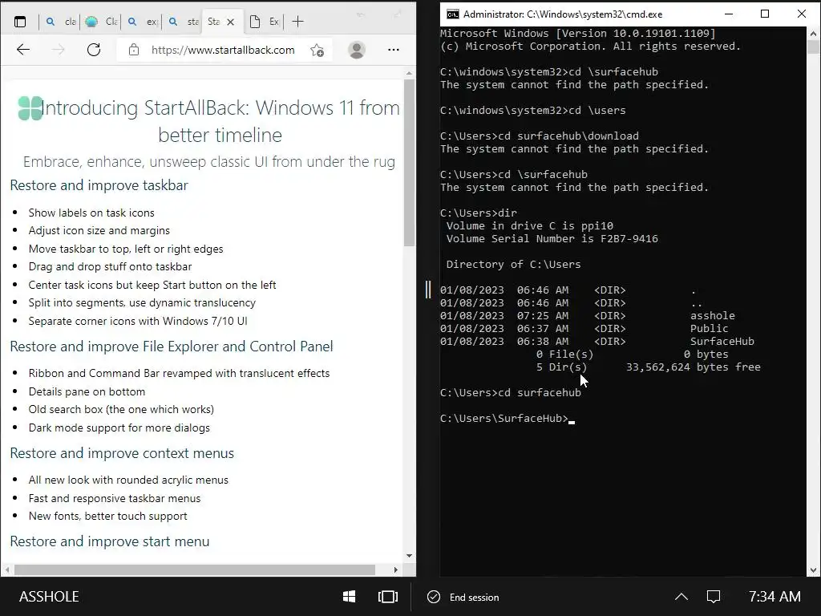Open Edge settings and more menu

pyautogui.click(x=393, y=50)
